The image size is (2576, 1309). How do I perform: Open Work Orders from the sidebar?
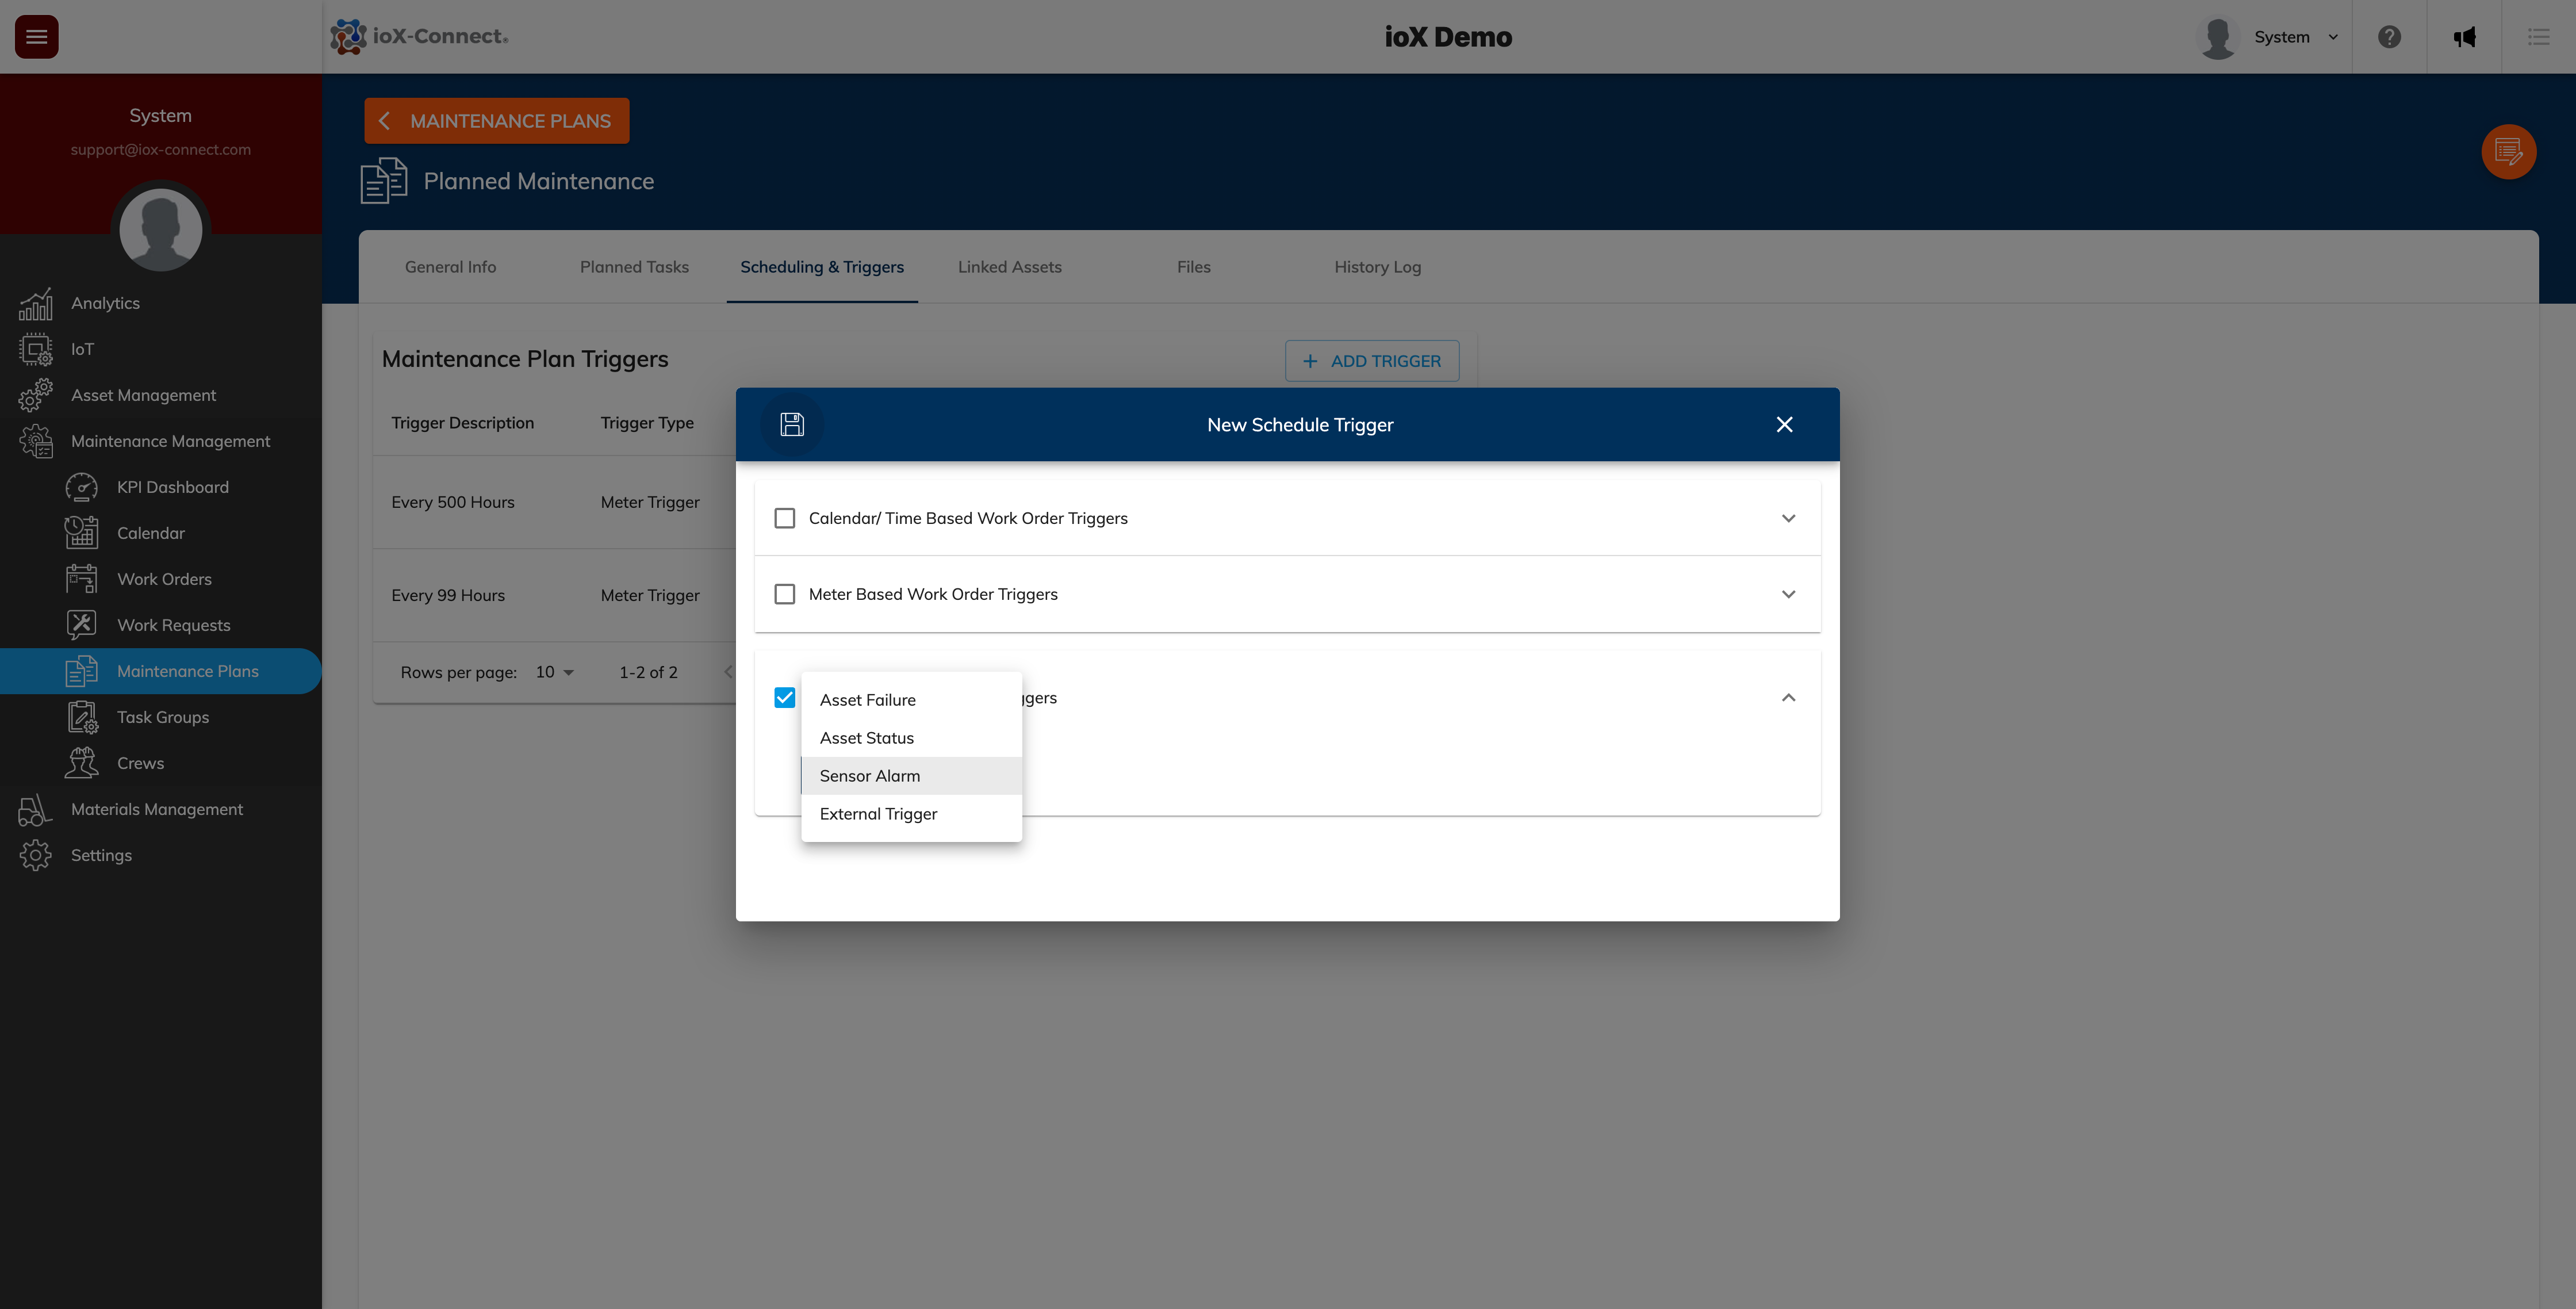tap(164, 578)
